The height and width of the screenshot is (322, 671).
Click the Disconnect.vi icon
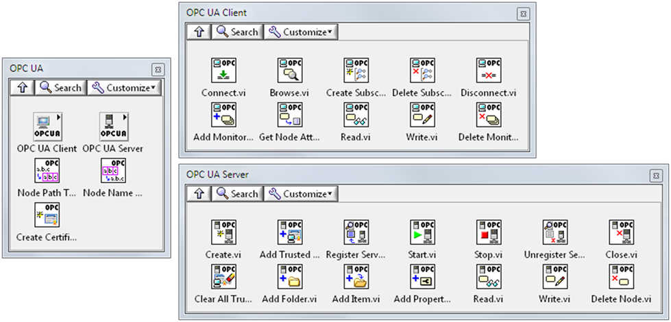[489, 70]
